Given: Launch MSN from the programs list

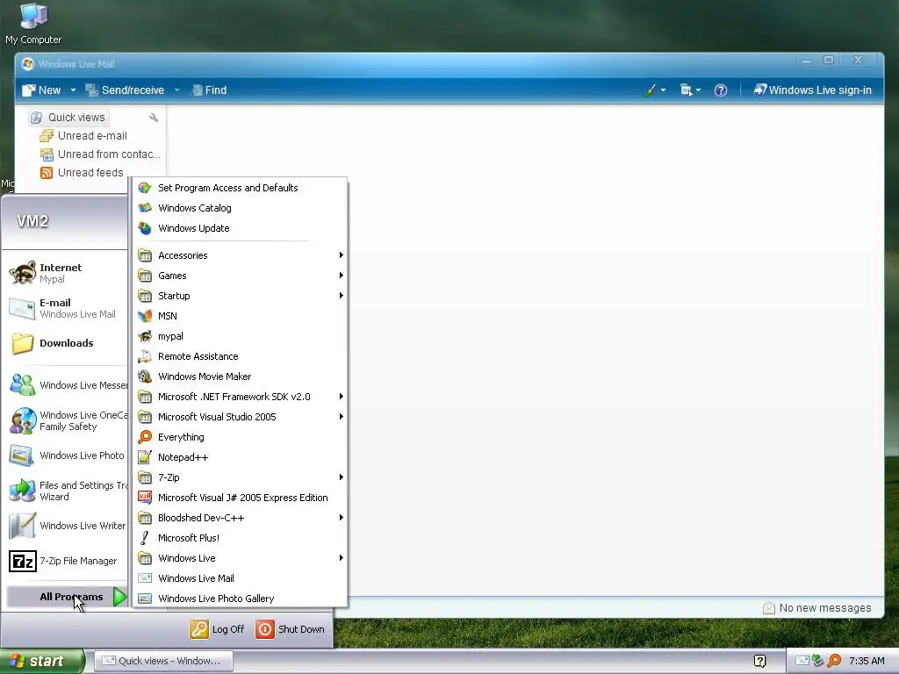Looking at the screenshot, I should 240,316.
